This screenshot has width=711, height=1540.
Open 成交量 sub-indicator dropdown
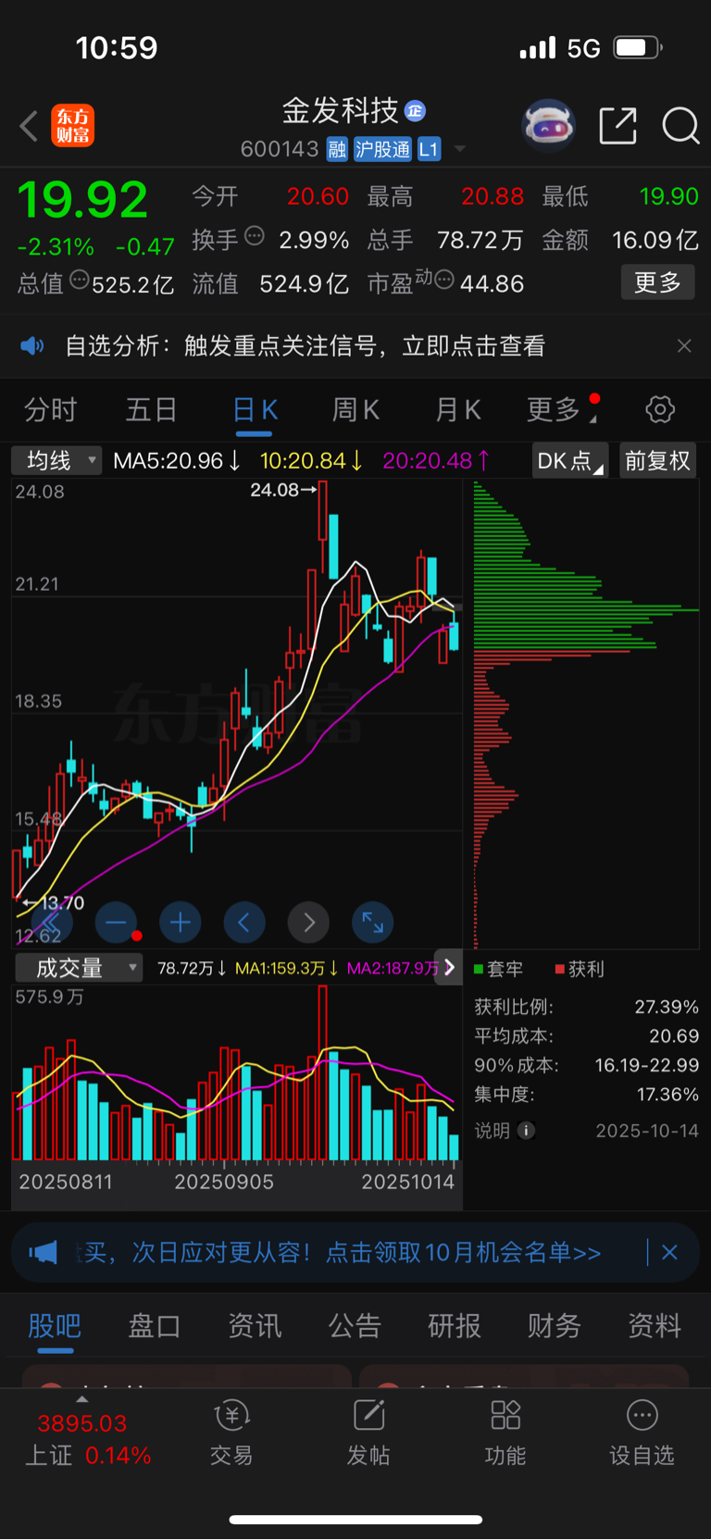tap(79, 969)
